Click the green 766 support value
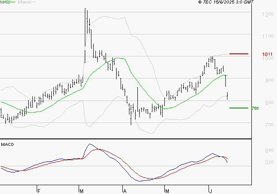This screenshot has width=277, height=194. pos(255,108)
